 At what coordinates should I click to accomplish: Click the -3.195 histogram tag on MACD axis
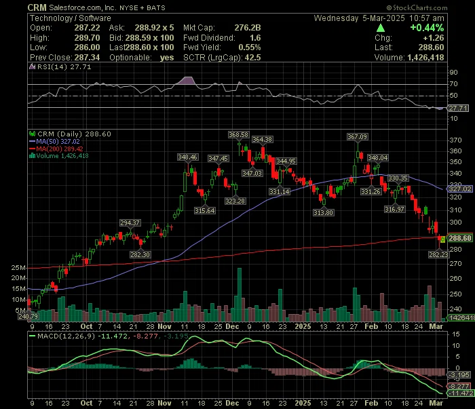click(x=459, y=375)
